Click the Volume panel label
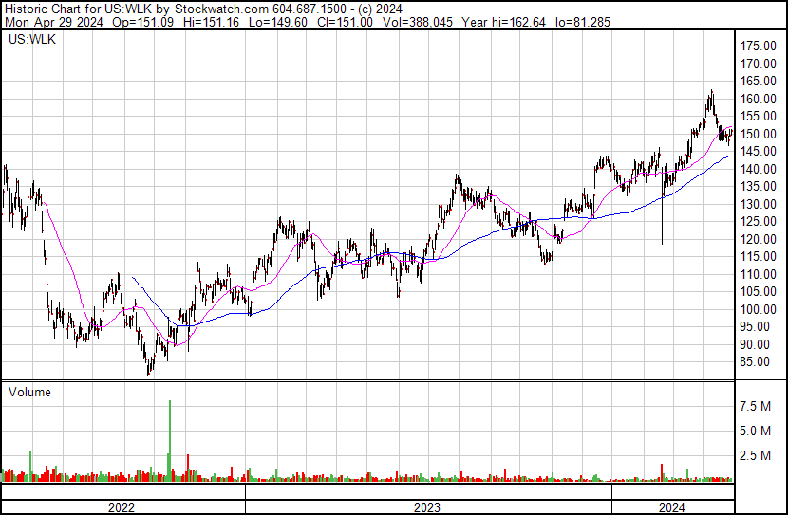 (29, 392)
